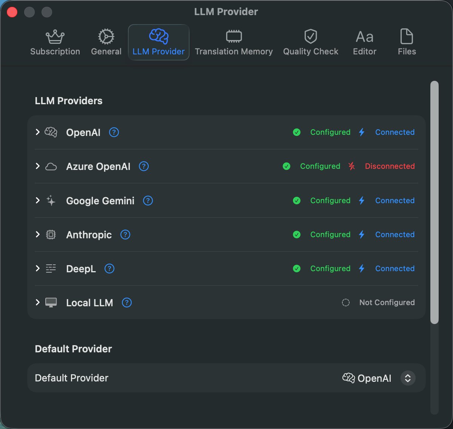
Task: Expand the DeepL row chevron
Action: click(x=37, y=268)
